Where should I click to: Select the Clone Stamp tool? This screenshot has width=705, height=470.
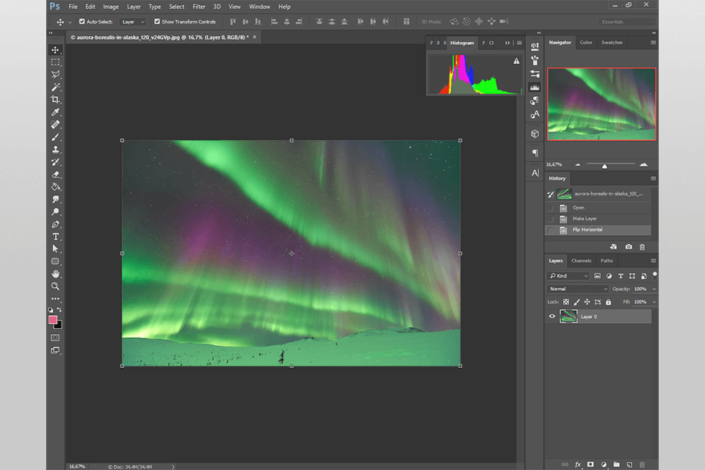55,149
